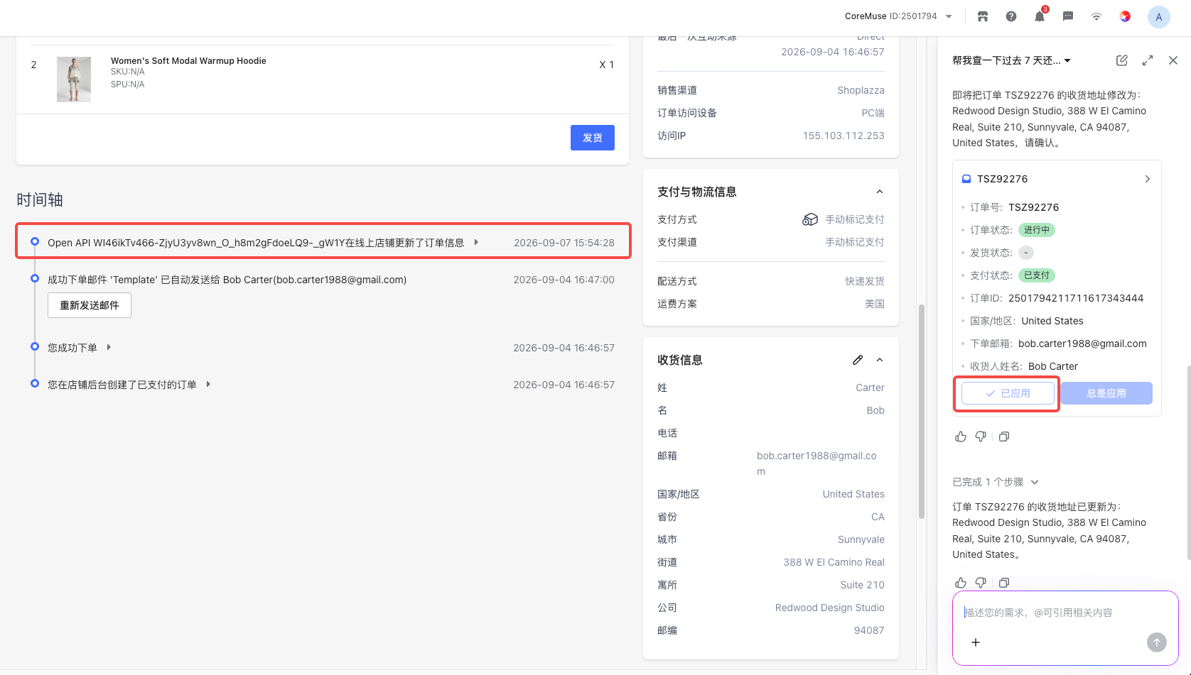This screenshot has width=1191, height=675.
Task: Click the email bob.carter1988@gmail.com in 收货信息
Action: (817, 463)
